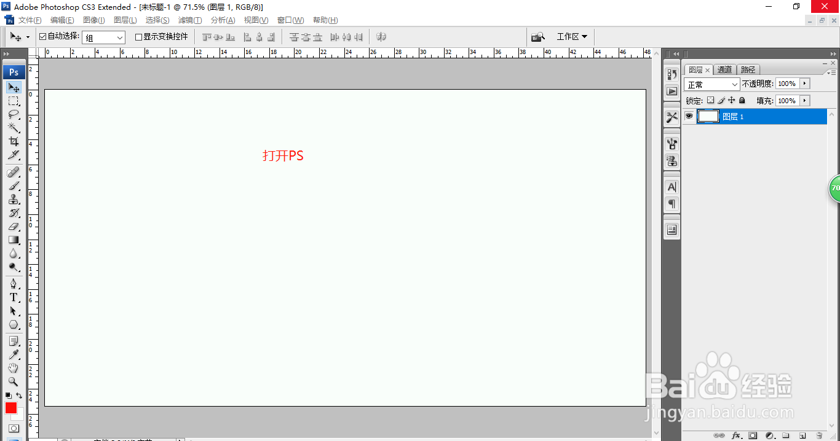The height and width of the screenshot is (441, 840).
Task: Select the Zoom tool
Action: (14, 381)
